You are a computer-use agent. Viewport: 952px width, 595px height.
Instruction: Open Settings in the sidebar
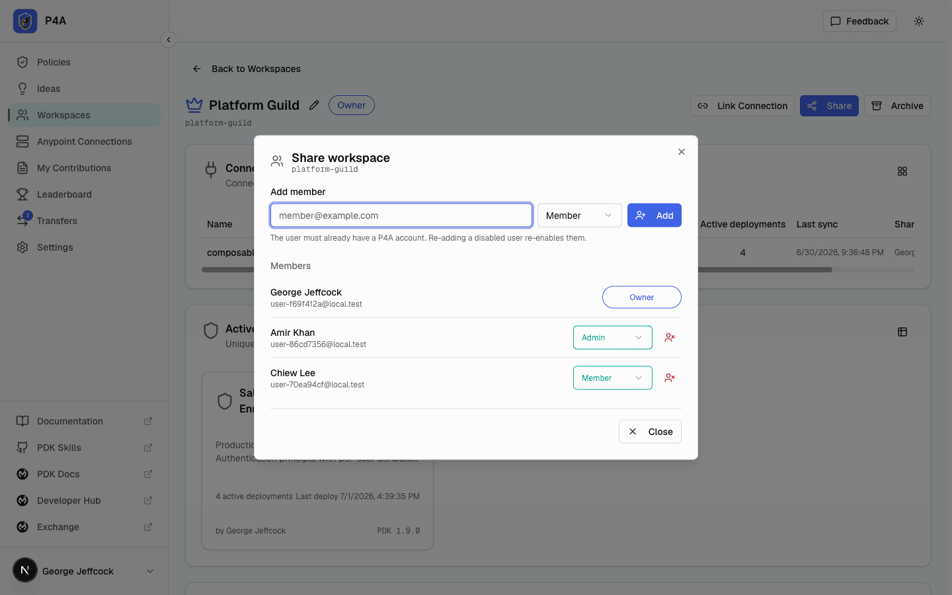[84, 247]
